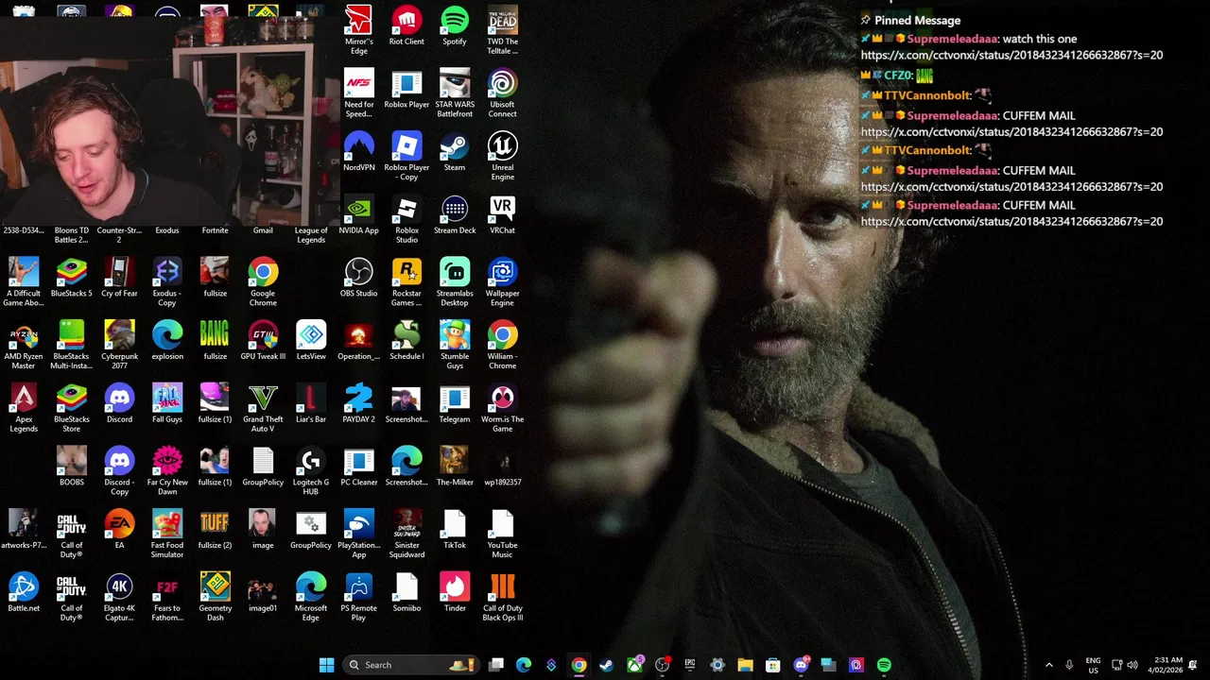
Task: Select Elgato 4K Capture icon
Action: point(119,597)
